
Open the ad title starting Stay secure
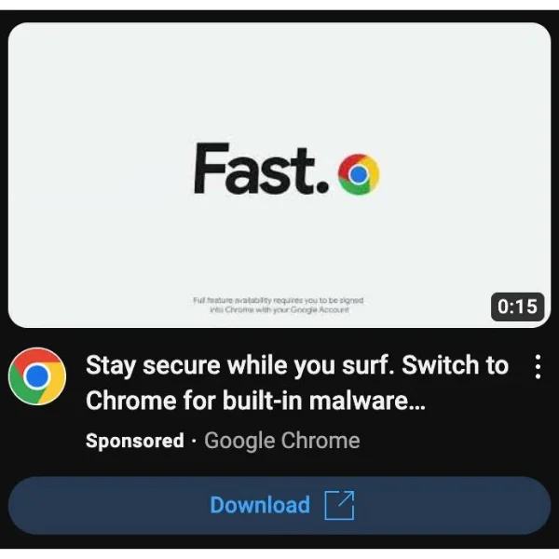pos(297,383)
